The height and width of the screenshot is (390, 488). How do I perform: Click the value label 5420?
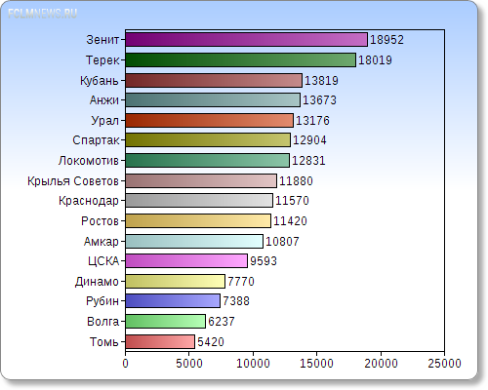pos(211,342)
